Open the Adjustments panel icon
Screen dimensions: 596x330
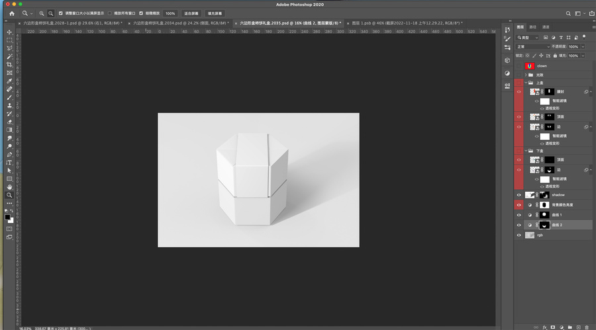507,73
